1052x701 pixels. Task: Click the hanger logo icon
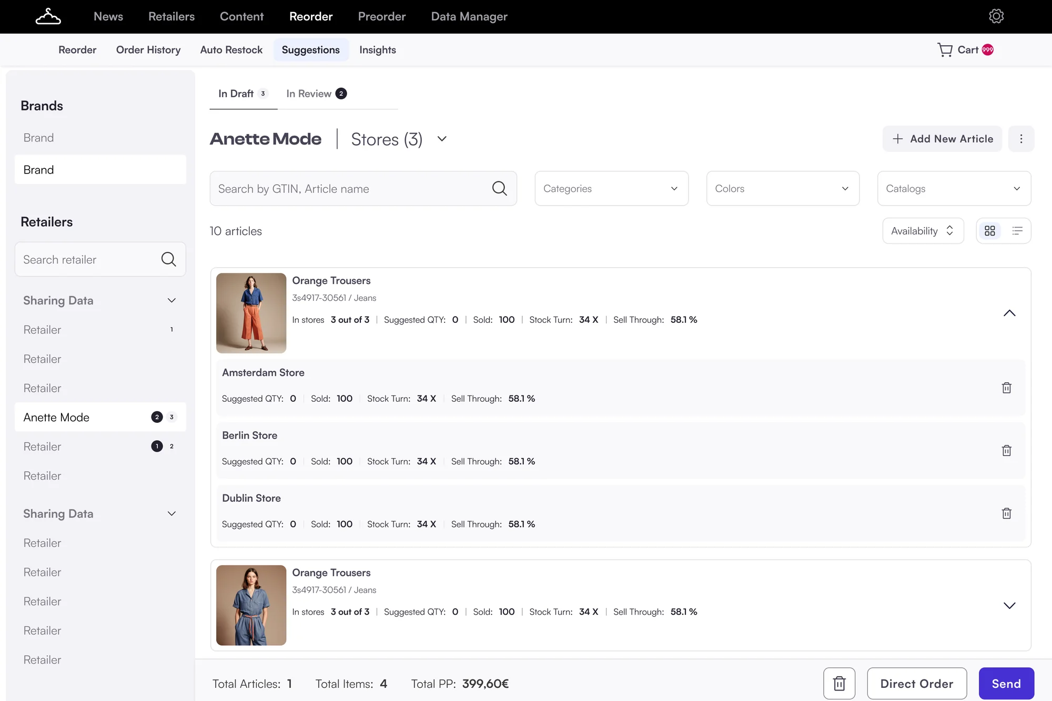[x=48, y=16]
